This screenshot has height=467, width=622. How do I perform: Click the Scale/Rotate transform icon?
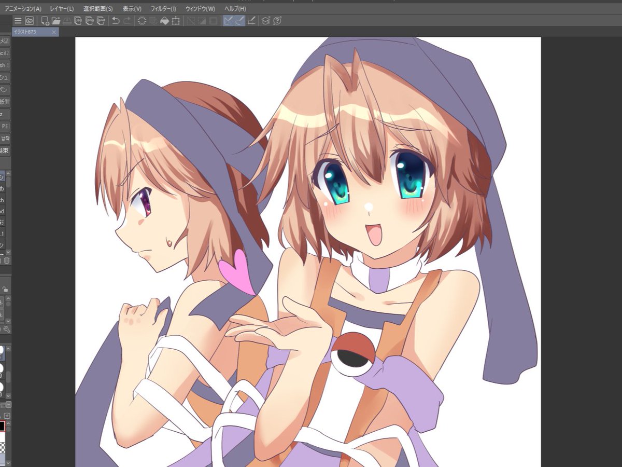point(176,21)
